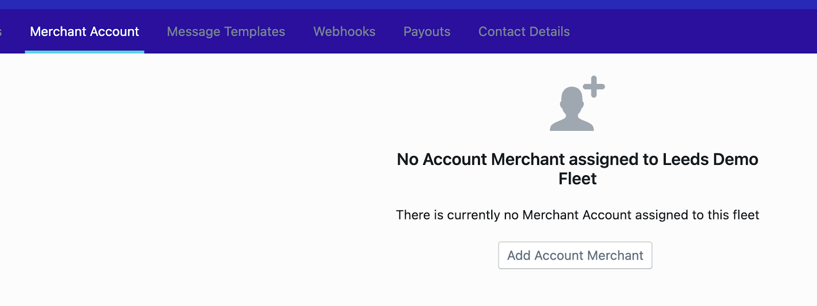Click the heading about Leeds Demo Fleet

[x=577, y=169]
